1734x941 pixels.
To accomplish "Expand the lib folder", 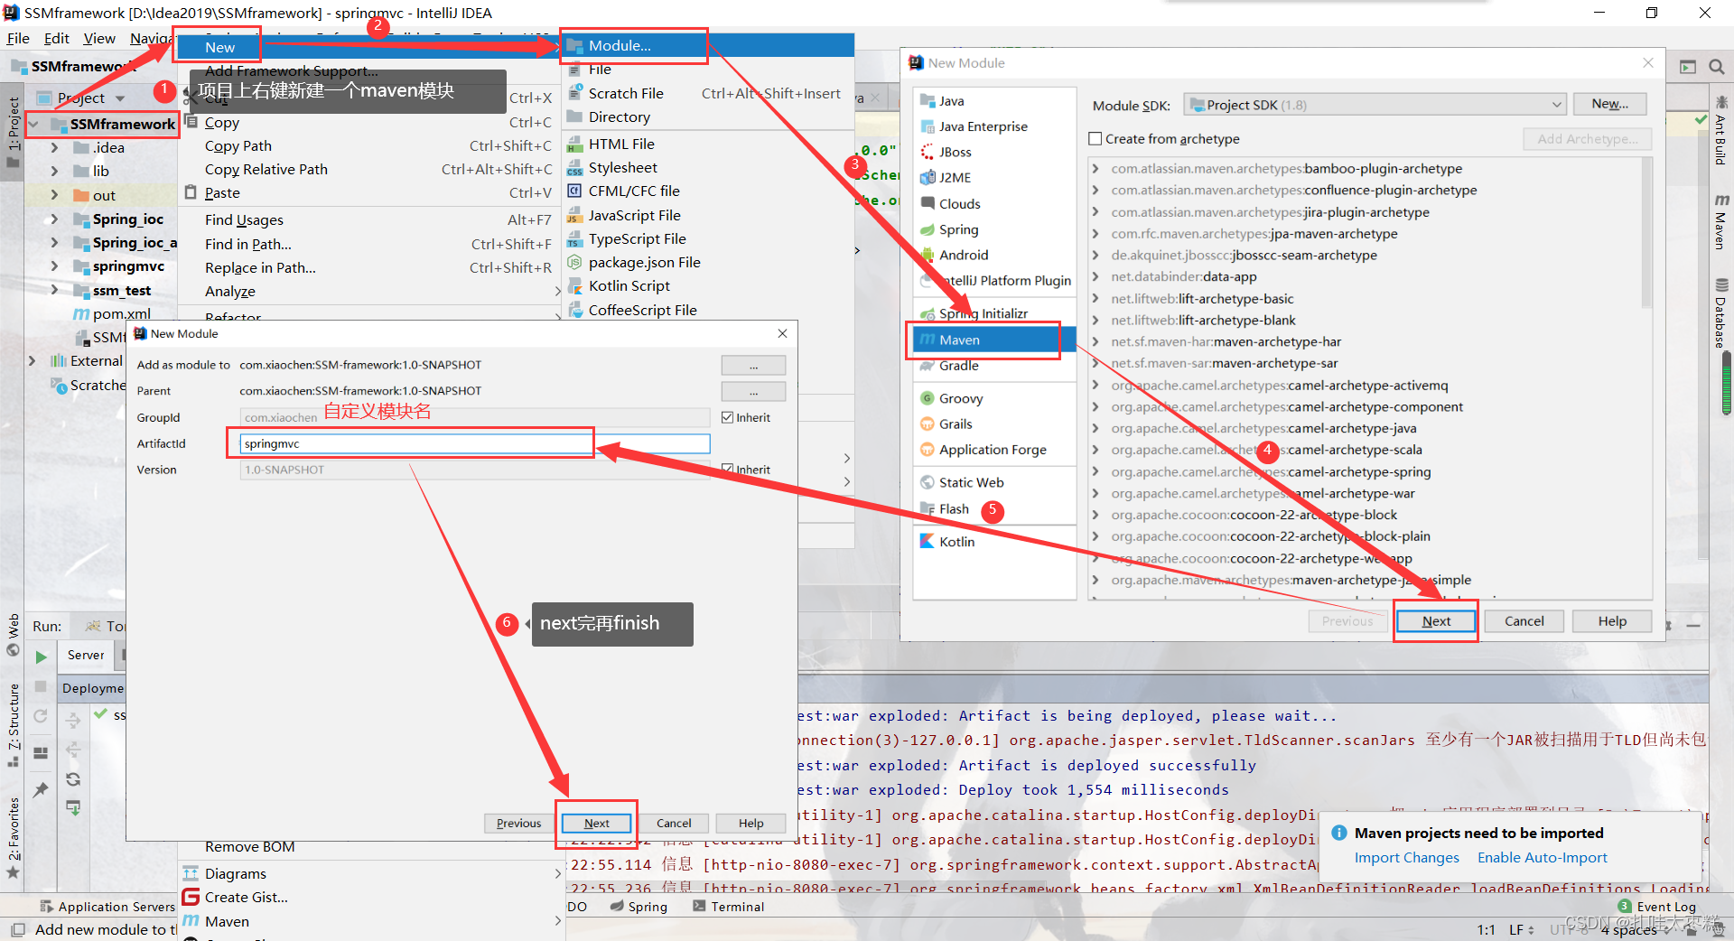I will click(54, 172).
